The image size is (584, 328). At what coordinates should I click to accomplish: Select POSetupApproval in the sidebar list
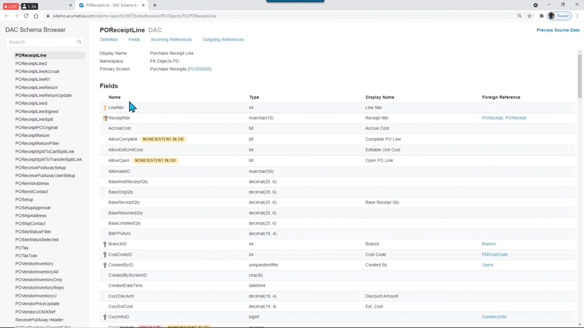click(33, 208)
